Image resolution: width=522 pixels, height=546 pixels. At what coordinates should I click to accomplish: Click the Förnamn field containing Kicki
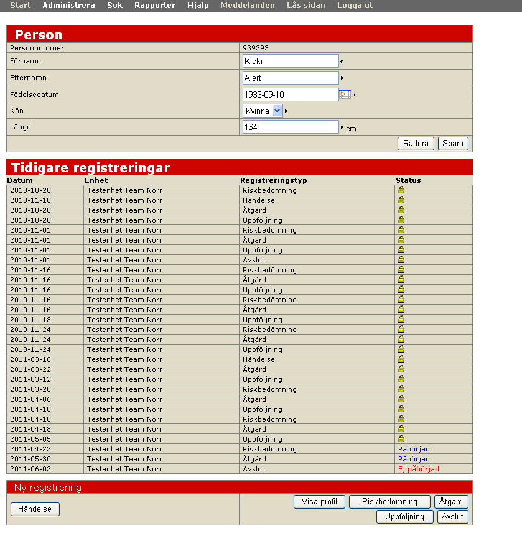click(x=291, y=61)
